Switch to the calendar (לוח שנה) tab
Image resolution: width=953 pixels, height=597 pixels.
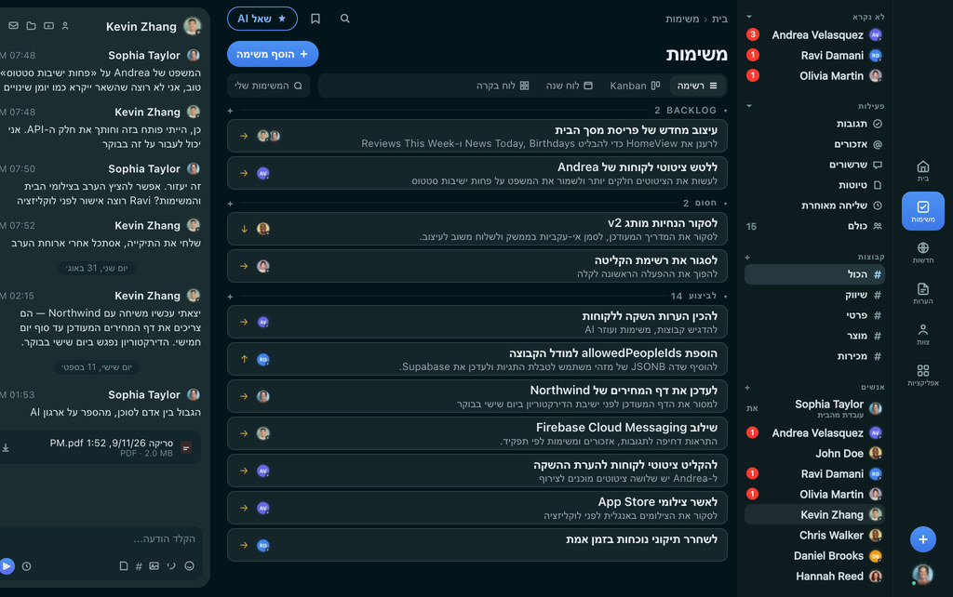[x=569, y=86]
